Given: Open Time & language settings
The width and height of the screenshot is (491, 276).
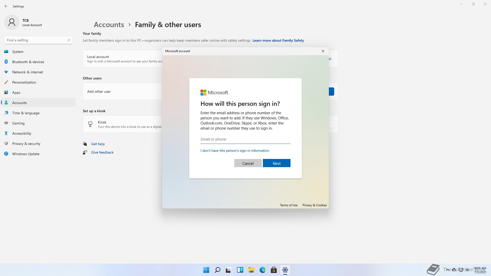Looking at the screenshot, I should point(38,113).
